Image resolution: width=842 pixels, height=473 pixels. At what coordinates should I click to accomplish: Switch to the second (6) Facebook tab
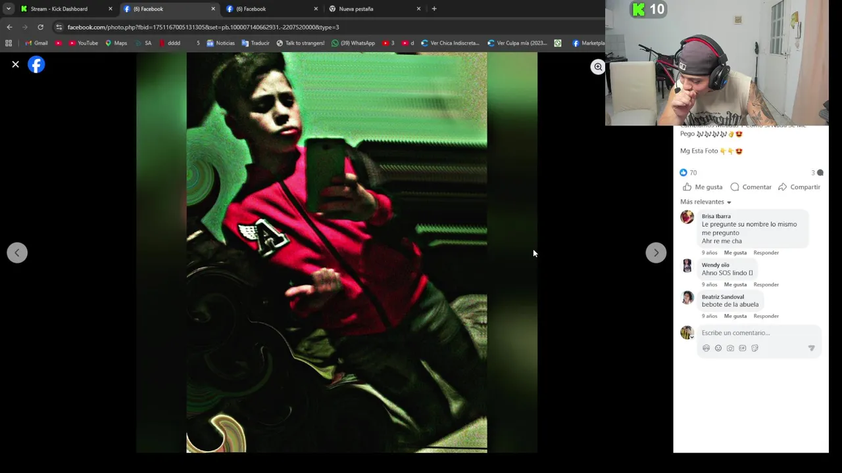(271, 9)
